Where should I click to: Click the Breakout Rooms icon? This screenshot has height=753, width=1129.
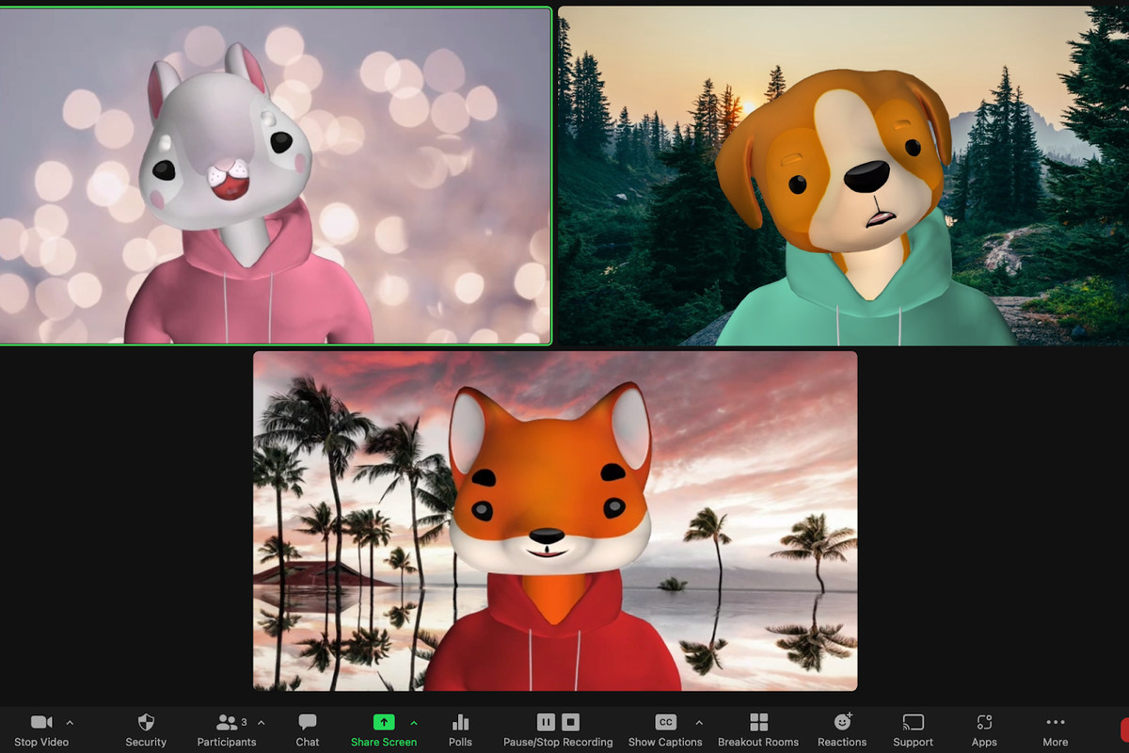click(758, 721)
